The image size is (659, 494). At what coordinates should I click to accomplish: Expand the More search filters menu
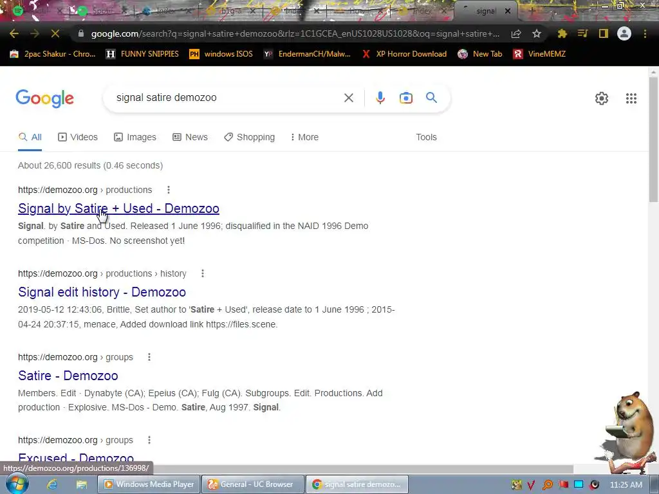[304, 138]
